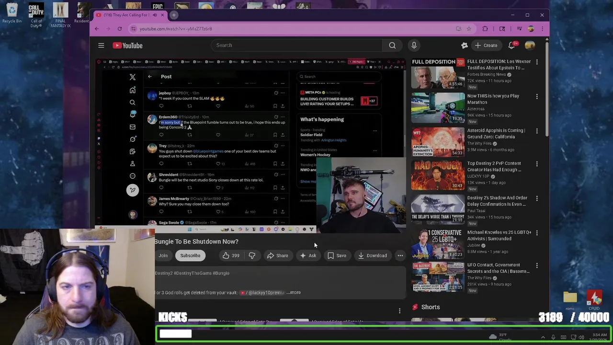Open options menu for Michael Knowles video
Viewport: 613px width, 345px height.
(x=537, y=233)
